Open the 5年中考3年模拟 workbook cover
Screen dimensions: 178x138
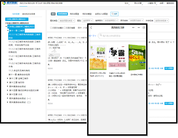tap(137, 58)
